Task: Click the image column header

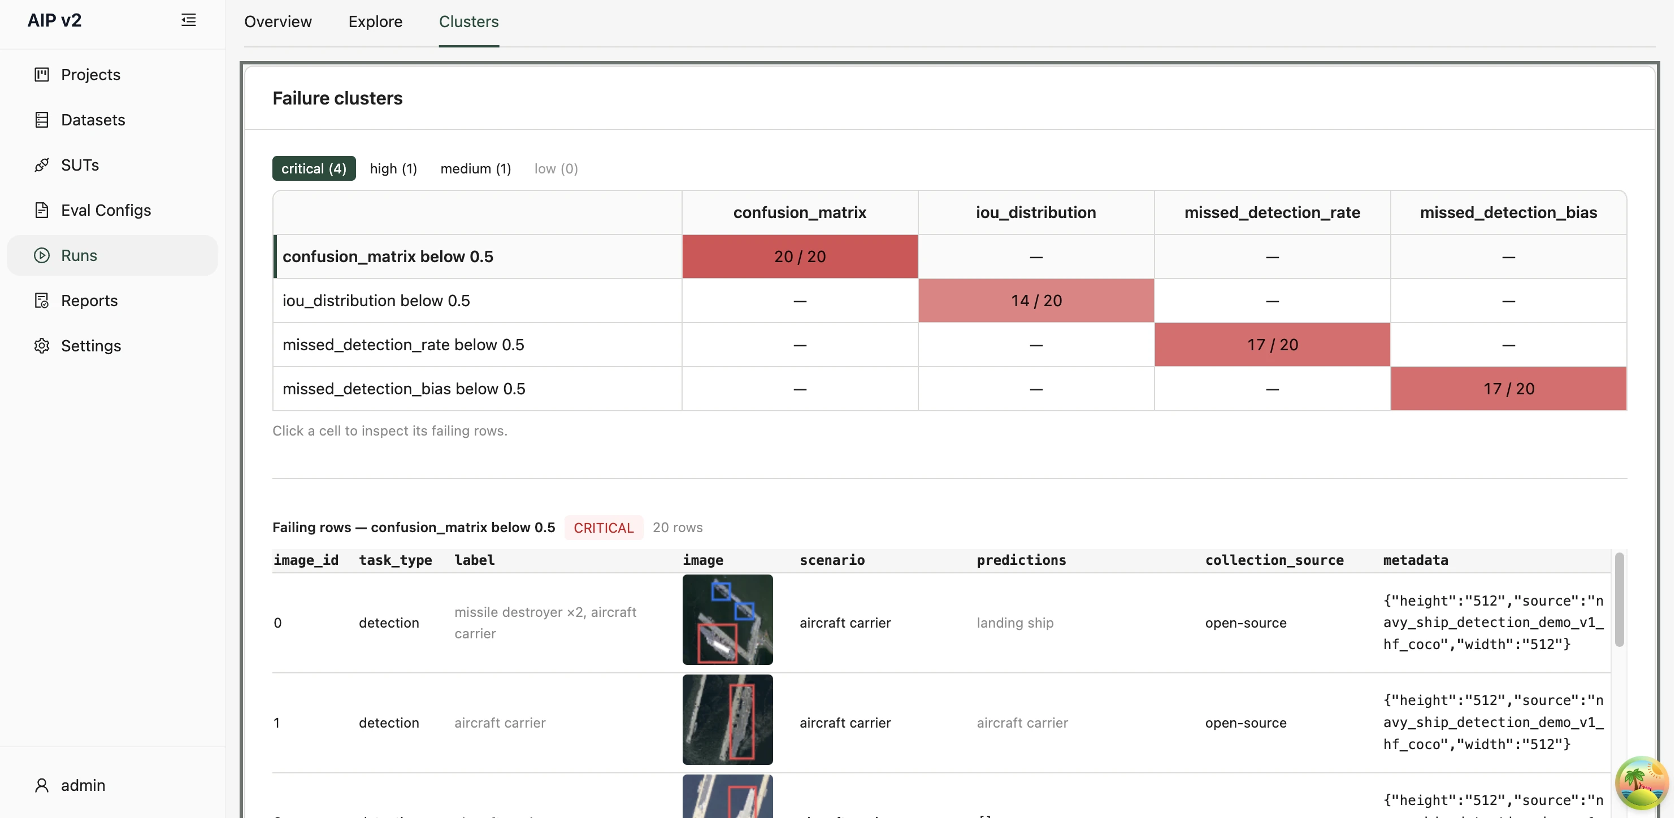Action: click(x=703, y=560)
